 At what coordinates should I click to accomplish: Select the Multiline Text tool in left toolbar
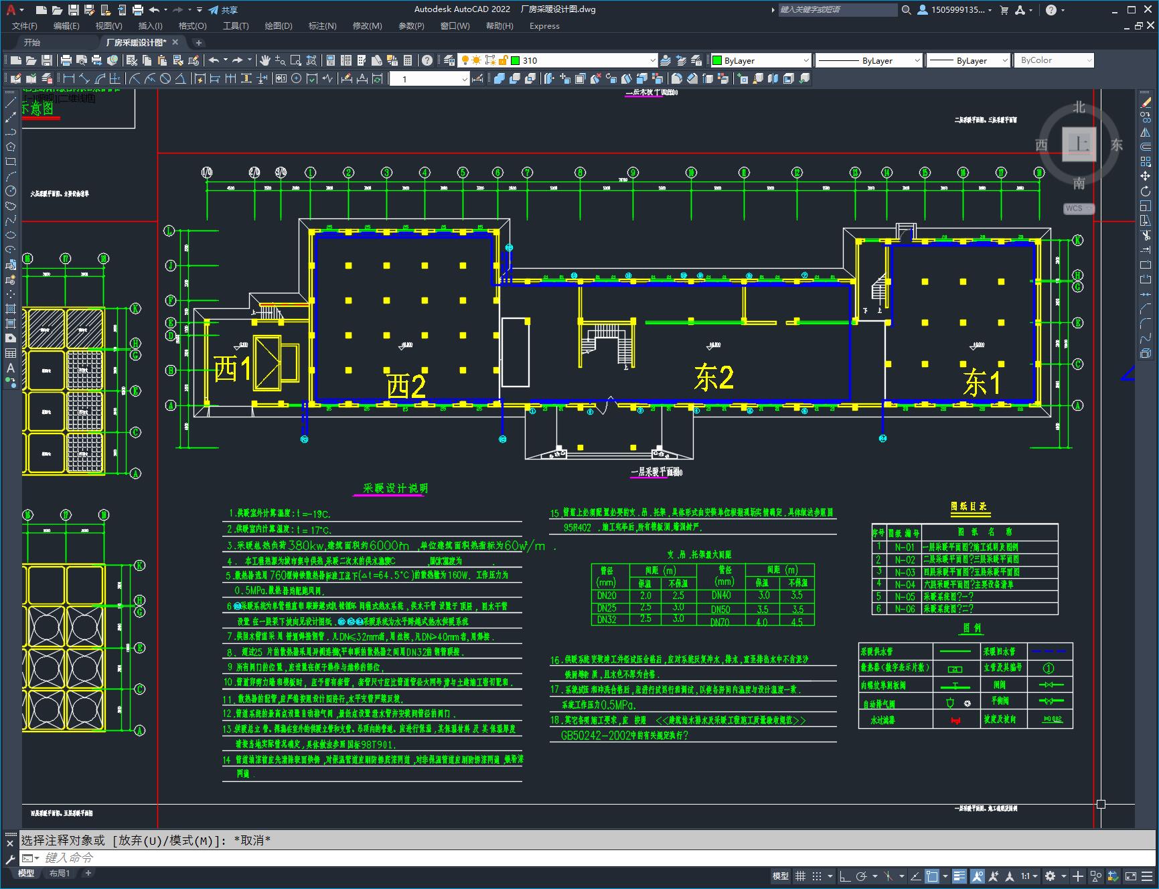click(10, 368)
